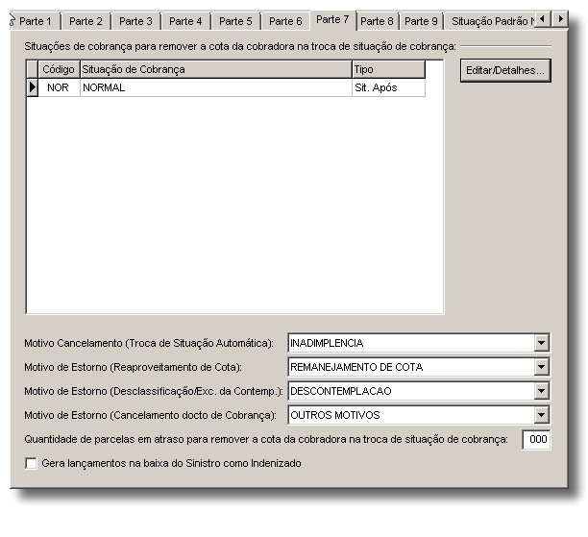Select the NORMAL situation cell
588x537 pixels.
(x=216, y=87)
